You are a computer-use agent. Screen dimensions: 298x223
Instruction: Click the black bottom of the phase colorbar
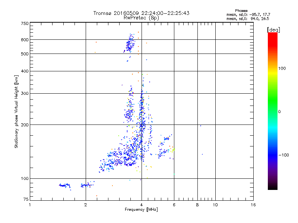tap(273, 187)
